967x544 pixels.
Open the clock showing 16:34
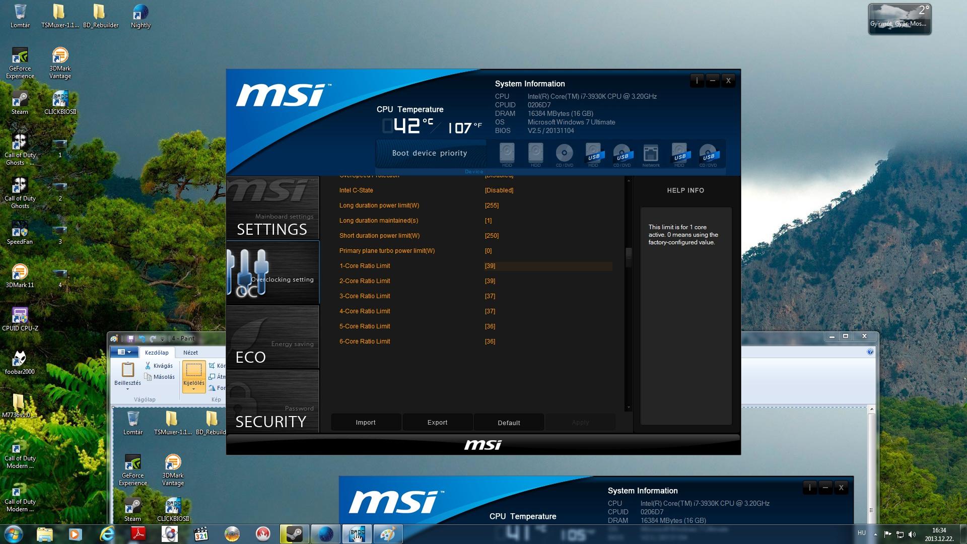[939, 534]
